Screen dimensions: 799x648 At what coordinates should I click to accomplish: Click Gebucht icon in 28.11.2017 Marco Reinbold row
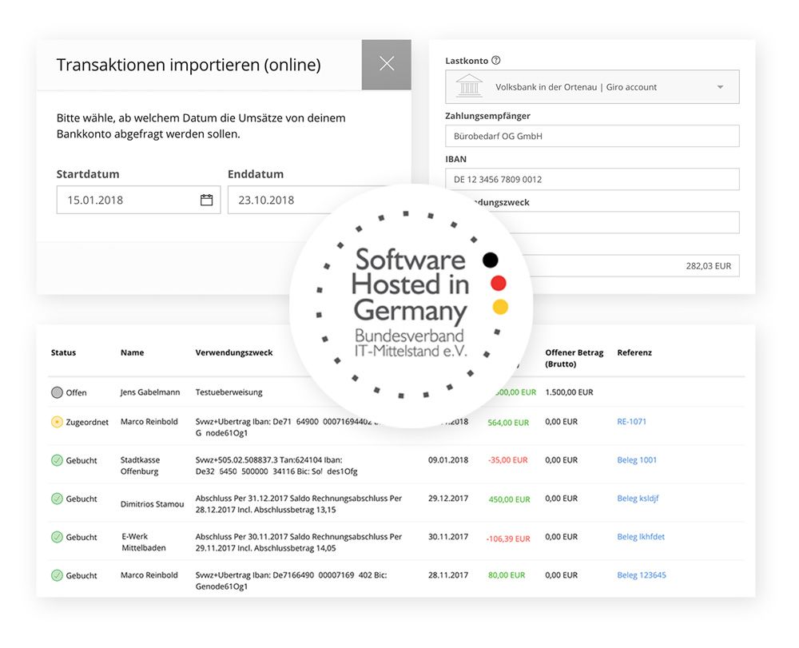pos(57,575)
